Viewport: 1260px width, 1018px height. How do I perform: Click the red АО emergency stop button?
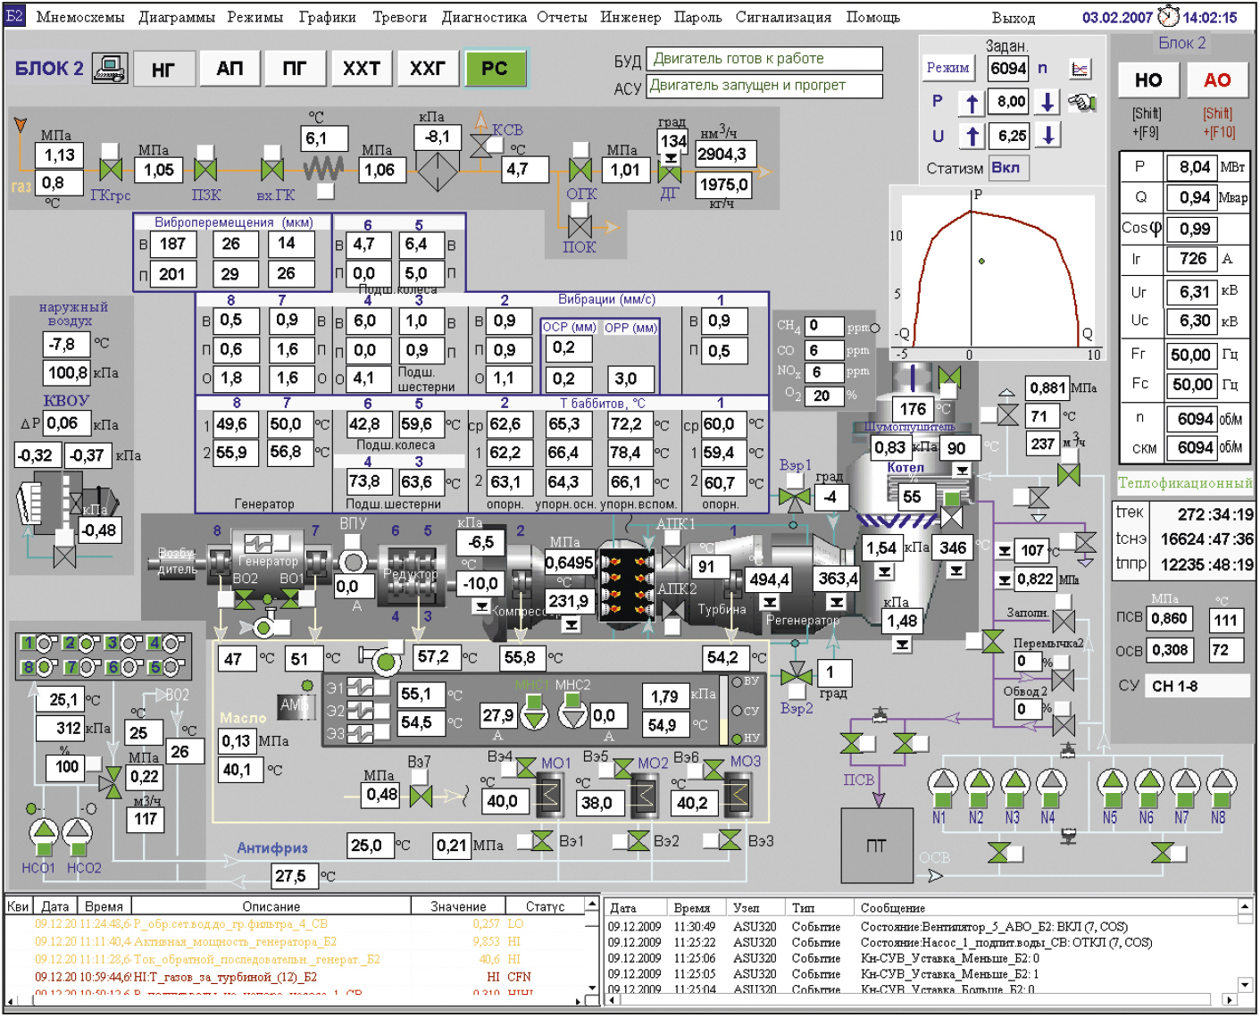click(x=1218, y=80)
